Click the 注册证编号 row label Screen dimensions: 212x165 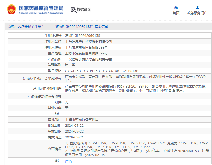coord(53,36)
